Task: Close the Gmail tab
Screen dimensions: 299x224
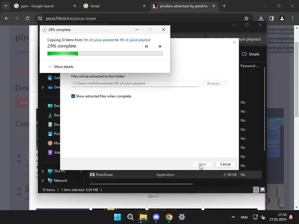Action: (x=144, y=6)
